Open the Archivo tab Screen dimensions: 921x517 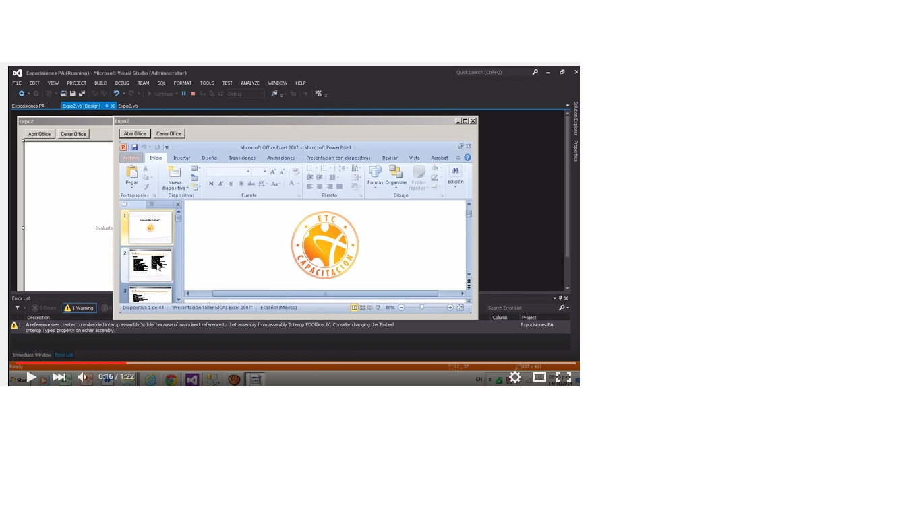[131, 158]
